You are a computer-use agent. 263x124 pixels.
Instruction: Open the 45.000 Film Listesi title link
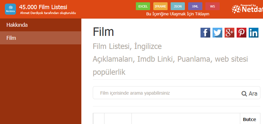point(43,7)
